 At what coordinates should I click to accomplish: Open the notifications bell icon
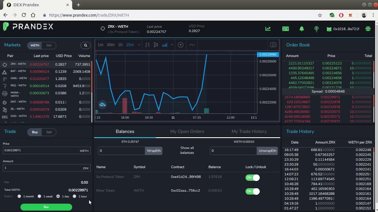click(302, 29)
